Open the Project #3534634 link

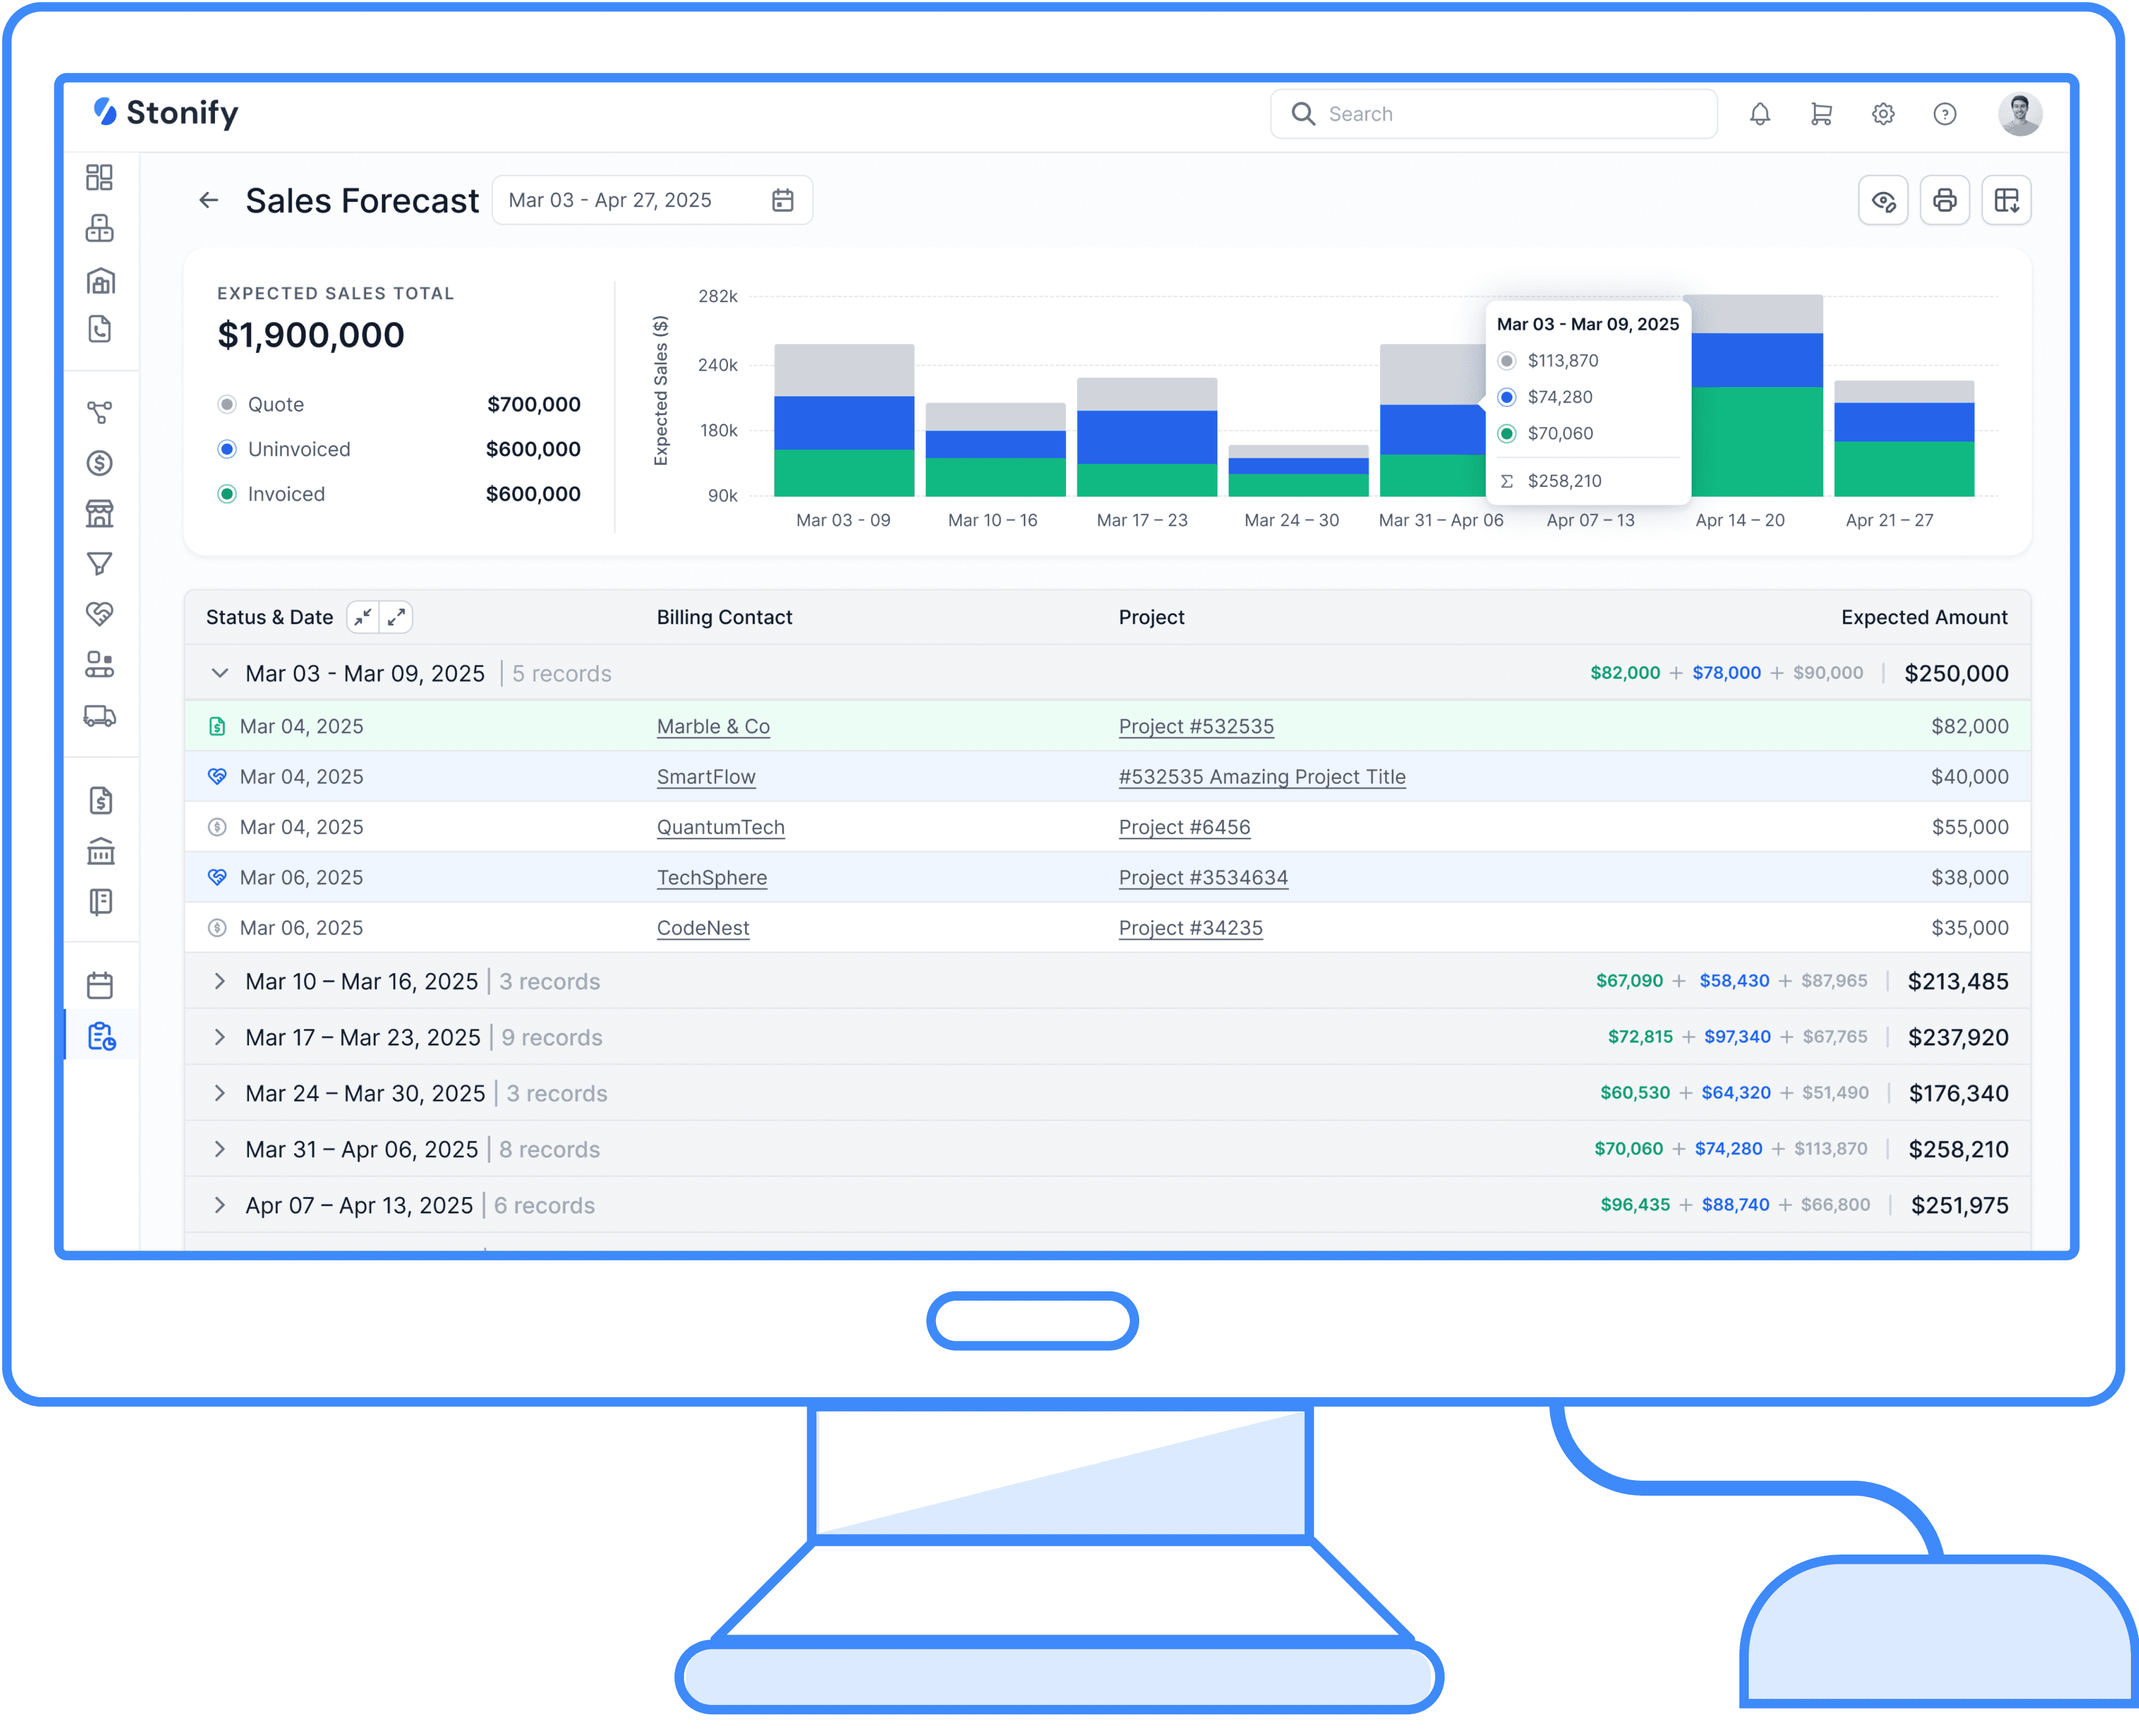pyautogui.click(x=1203, y=878)
